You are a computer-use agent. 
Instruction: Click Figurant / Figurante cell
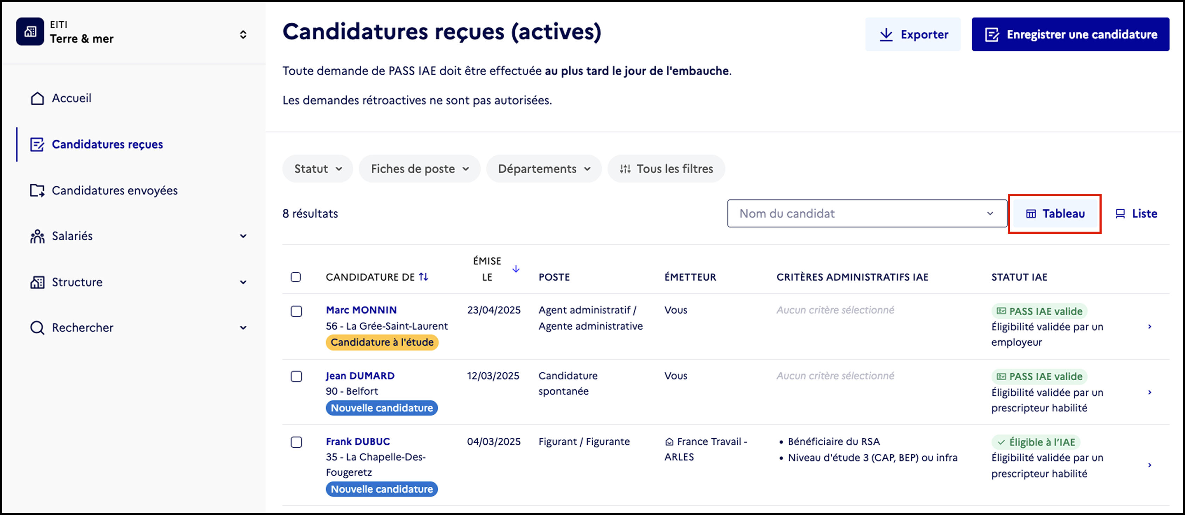(584, 442)
